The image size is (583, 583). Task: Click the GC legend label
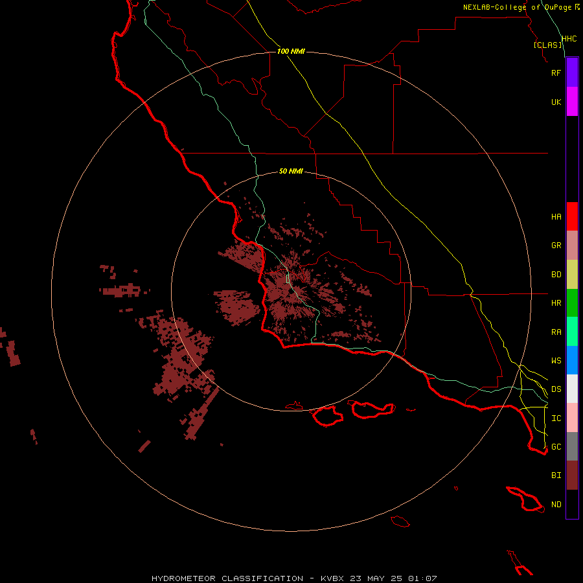click(x=556, y=447)
